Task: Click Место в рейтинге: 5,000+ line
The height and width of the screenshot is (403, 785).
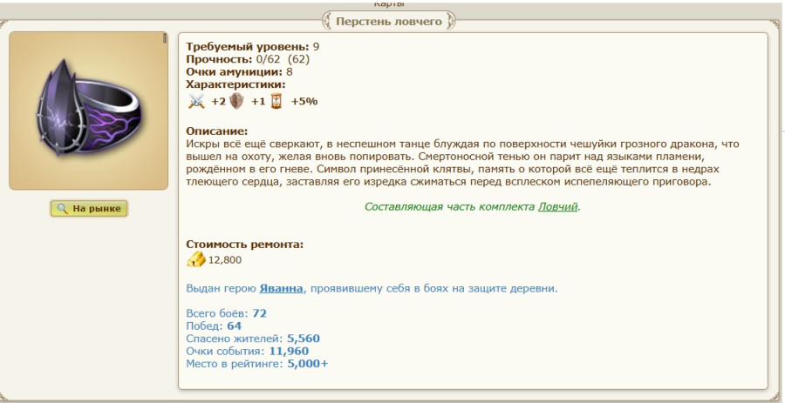Action: pyautogui.click(x=257, y=364)
